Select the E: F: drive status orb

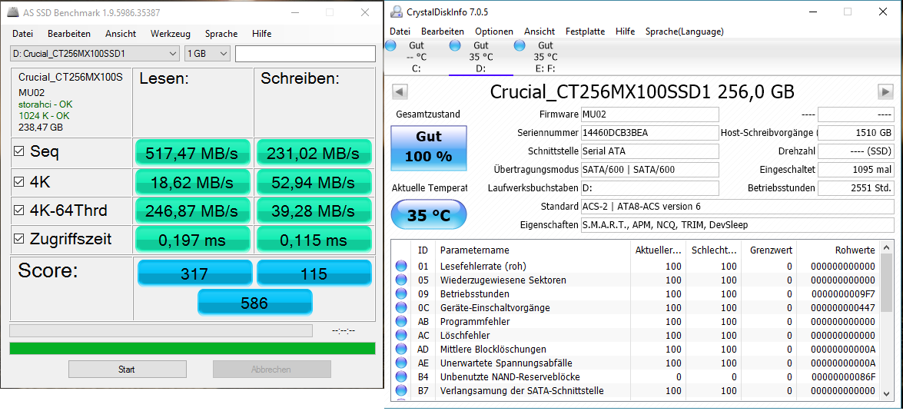[x=520, y=45]
